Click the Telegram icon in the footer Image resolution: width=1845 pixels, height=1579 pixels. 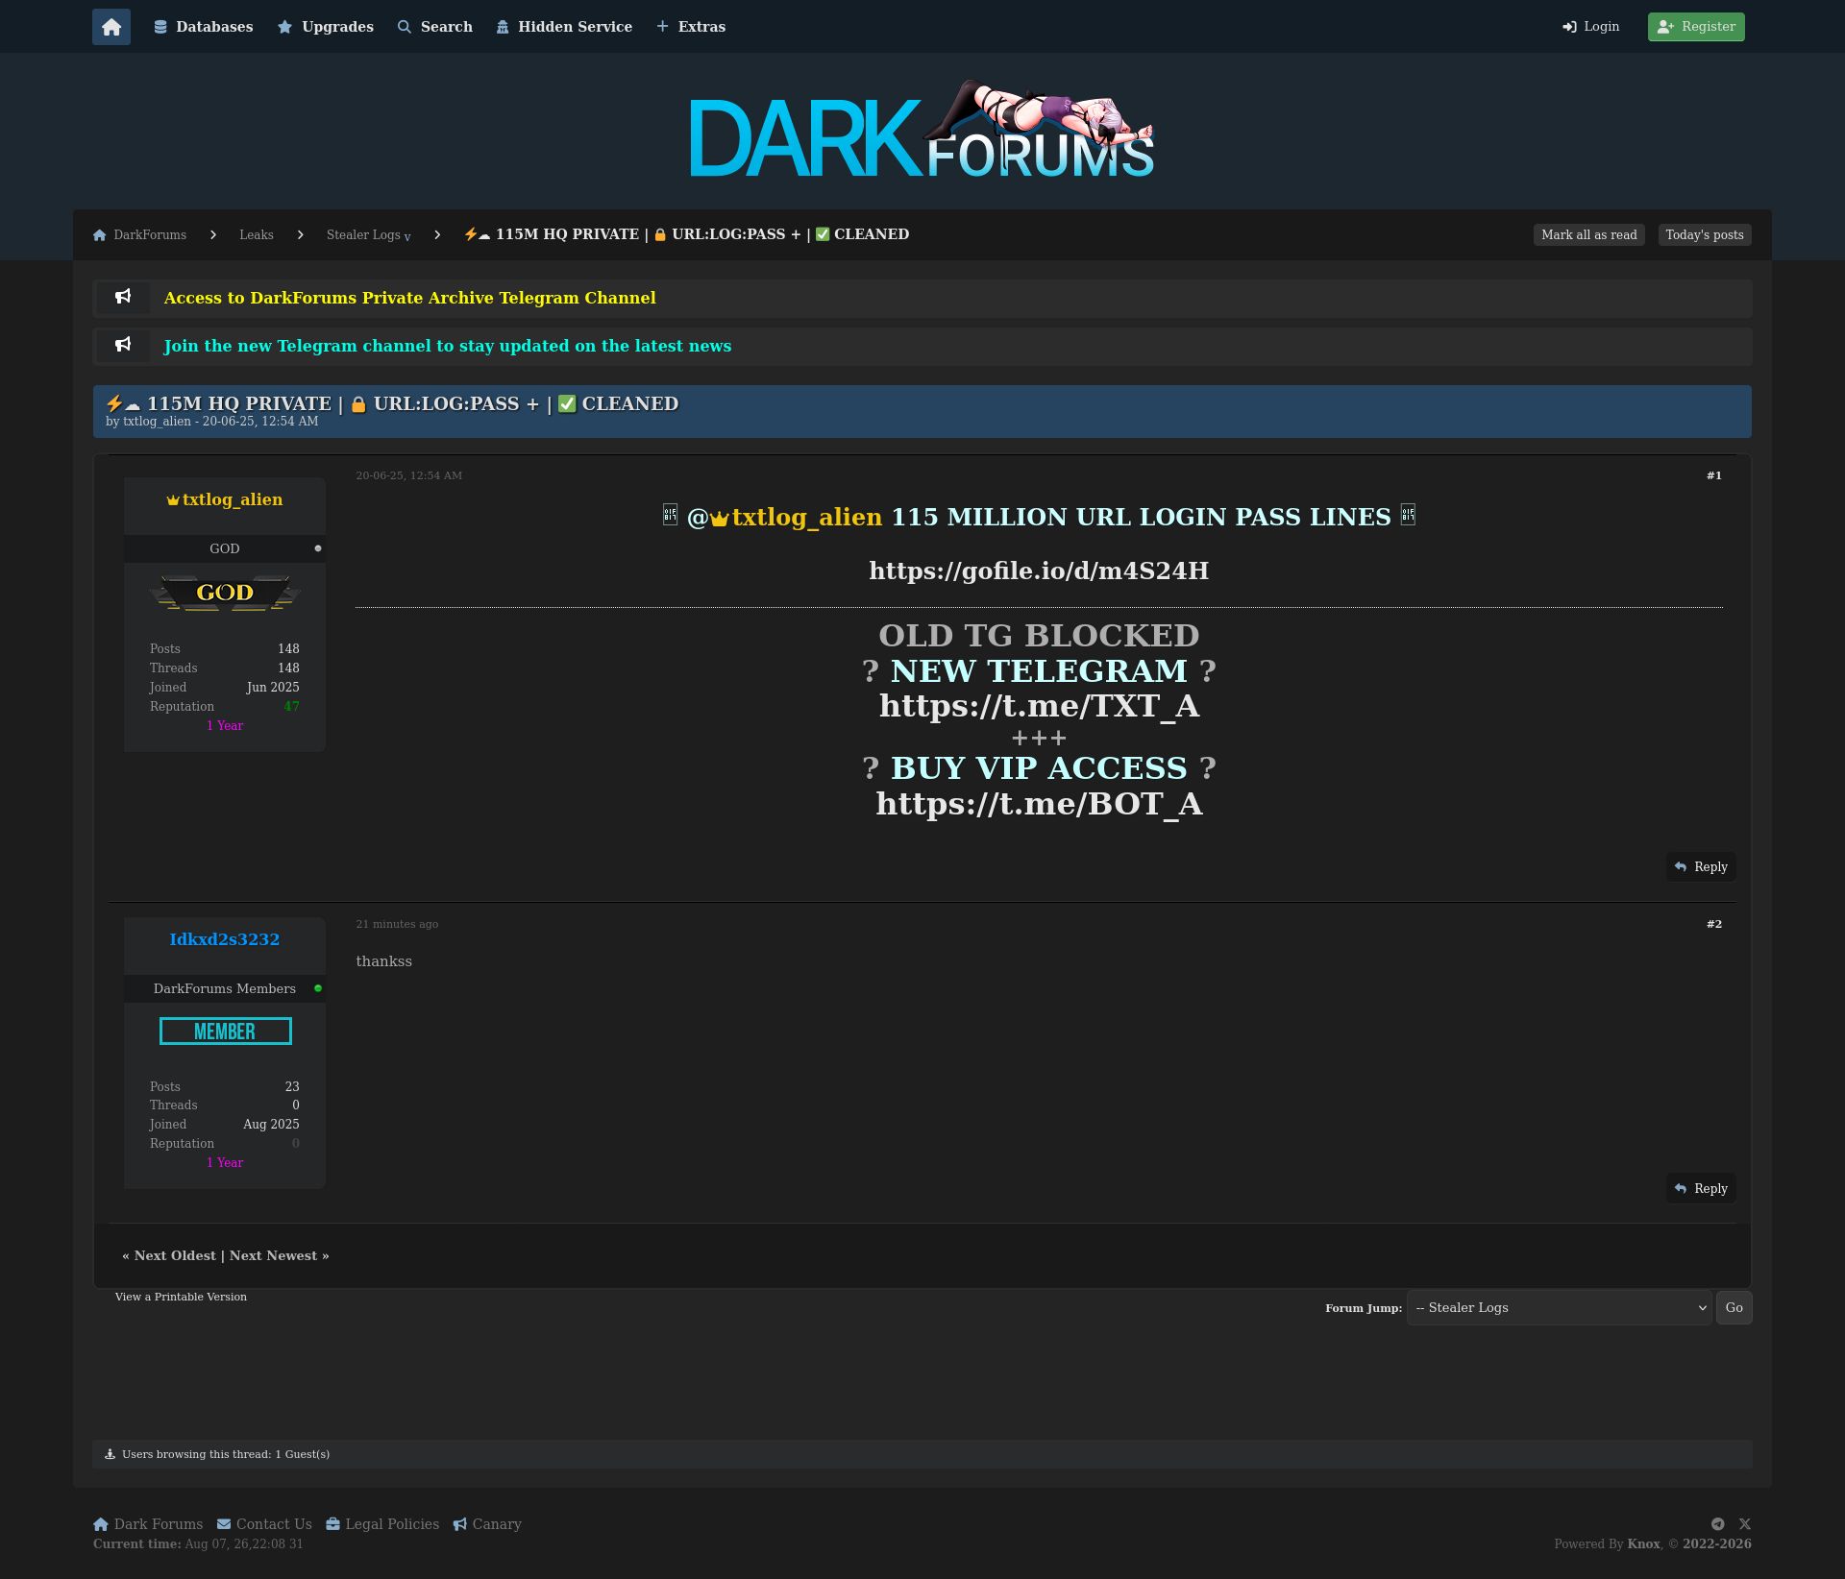click(1718, 1524)
